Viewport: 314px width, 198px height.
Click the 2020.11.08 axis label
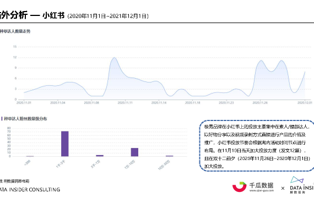[91, 103]
